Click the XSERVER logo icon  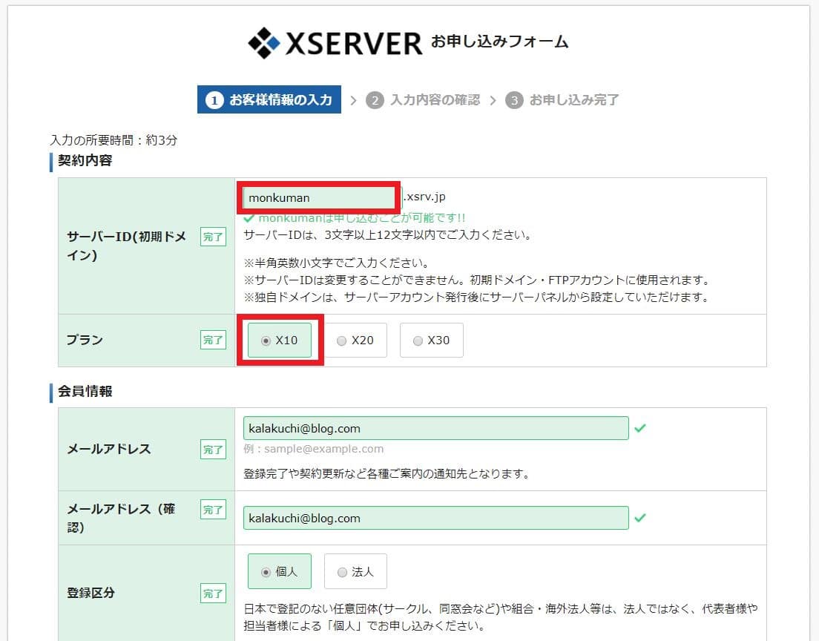pos(263,42)
